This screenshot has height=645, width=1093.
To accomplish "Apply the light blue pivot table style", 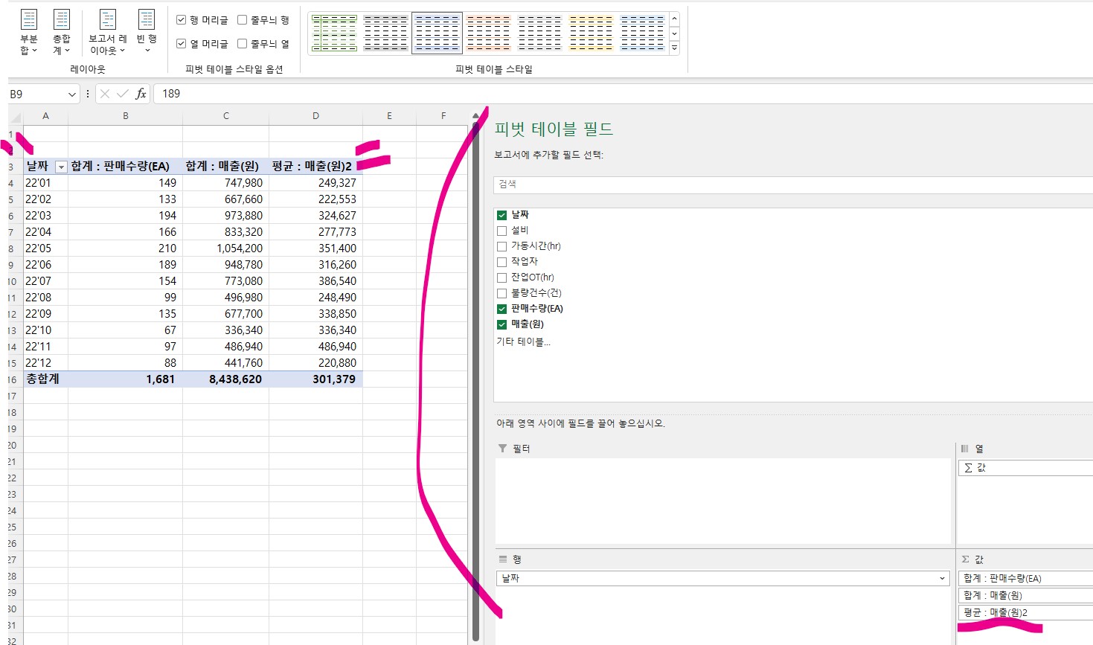I will click(x=642, y=33).
